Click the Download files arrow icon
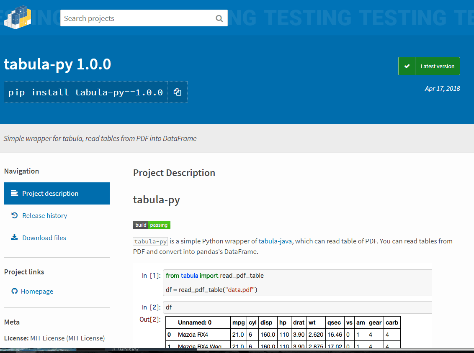The width and height of the screenshot is (474, 353). click(15, 238)
